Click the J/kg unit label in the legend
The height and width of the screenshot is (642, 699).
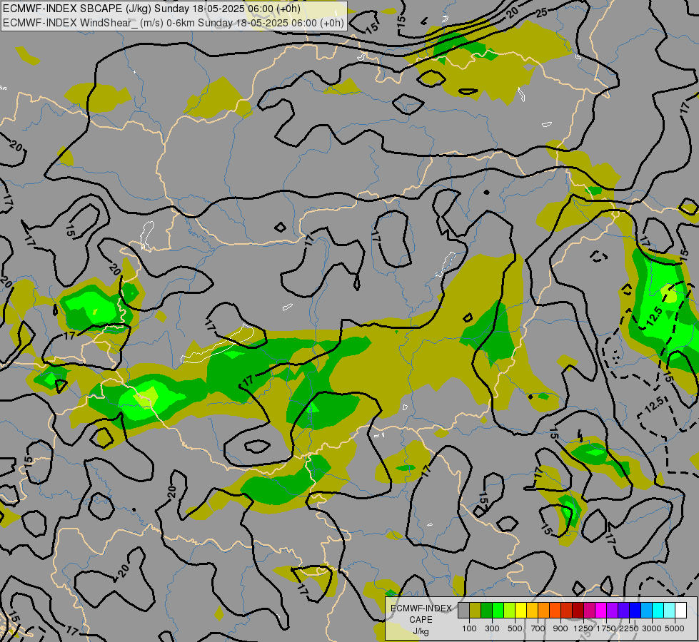(x=421, y=631)
